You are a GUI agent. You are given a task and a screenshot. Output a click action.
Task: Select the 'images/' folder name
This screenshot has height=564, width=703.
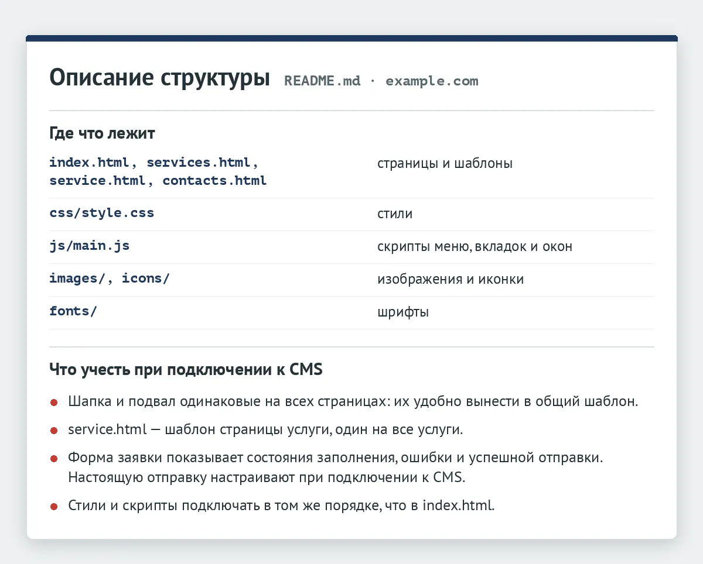[x=77, y=278]
